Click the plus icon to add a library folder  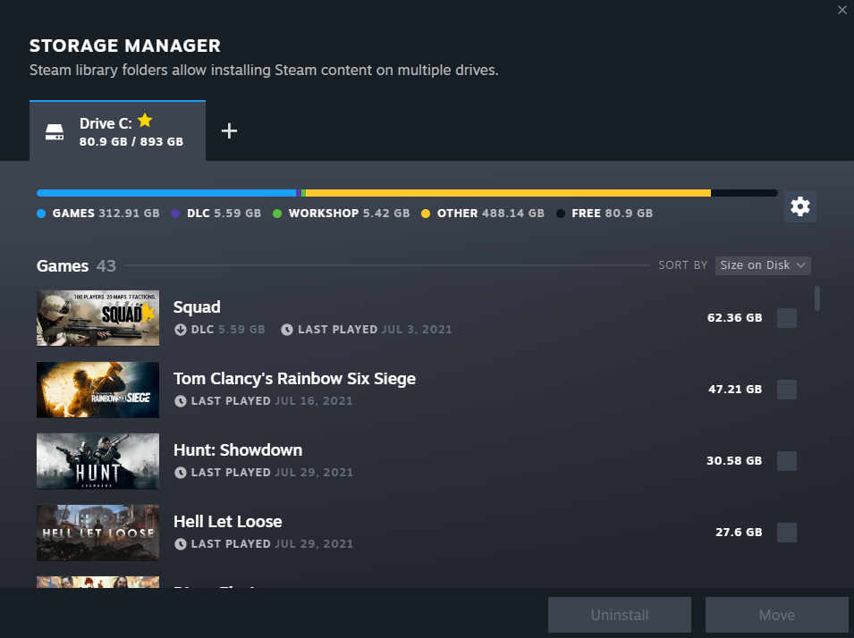coord(229,130)
